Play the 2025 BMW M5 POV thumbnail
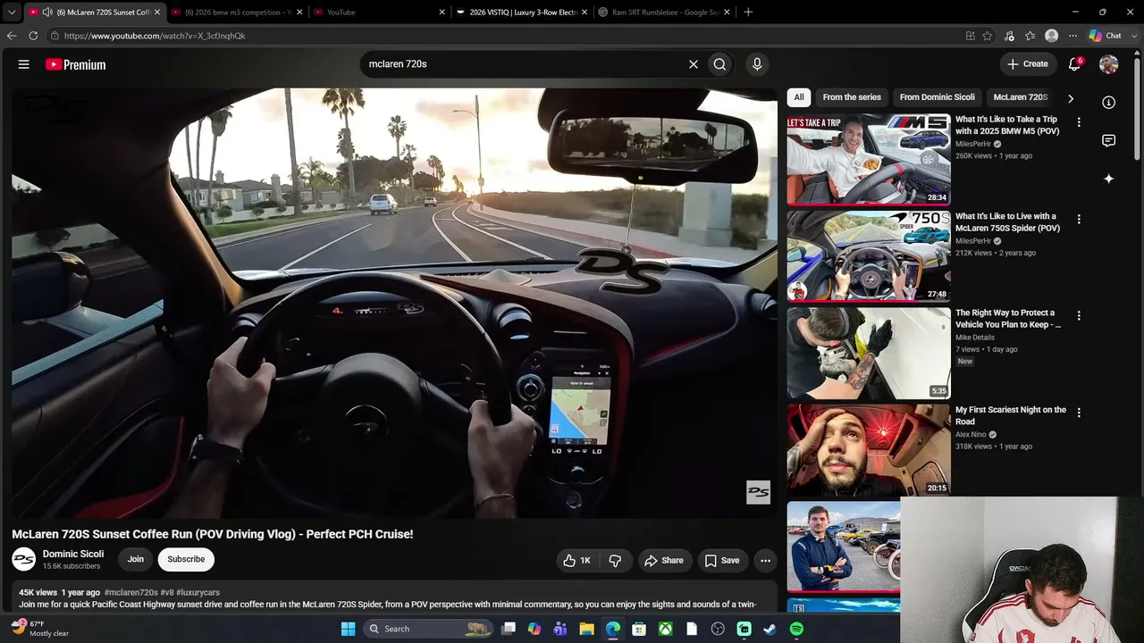Screen dimensions: 1144x643 click(x=869, y=160)
